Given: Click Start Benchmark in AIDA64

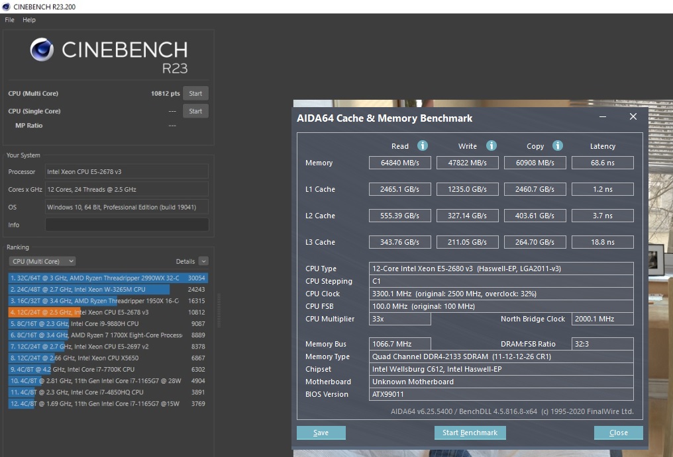Looking at the screenshot, I should [x=470, y=433].
